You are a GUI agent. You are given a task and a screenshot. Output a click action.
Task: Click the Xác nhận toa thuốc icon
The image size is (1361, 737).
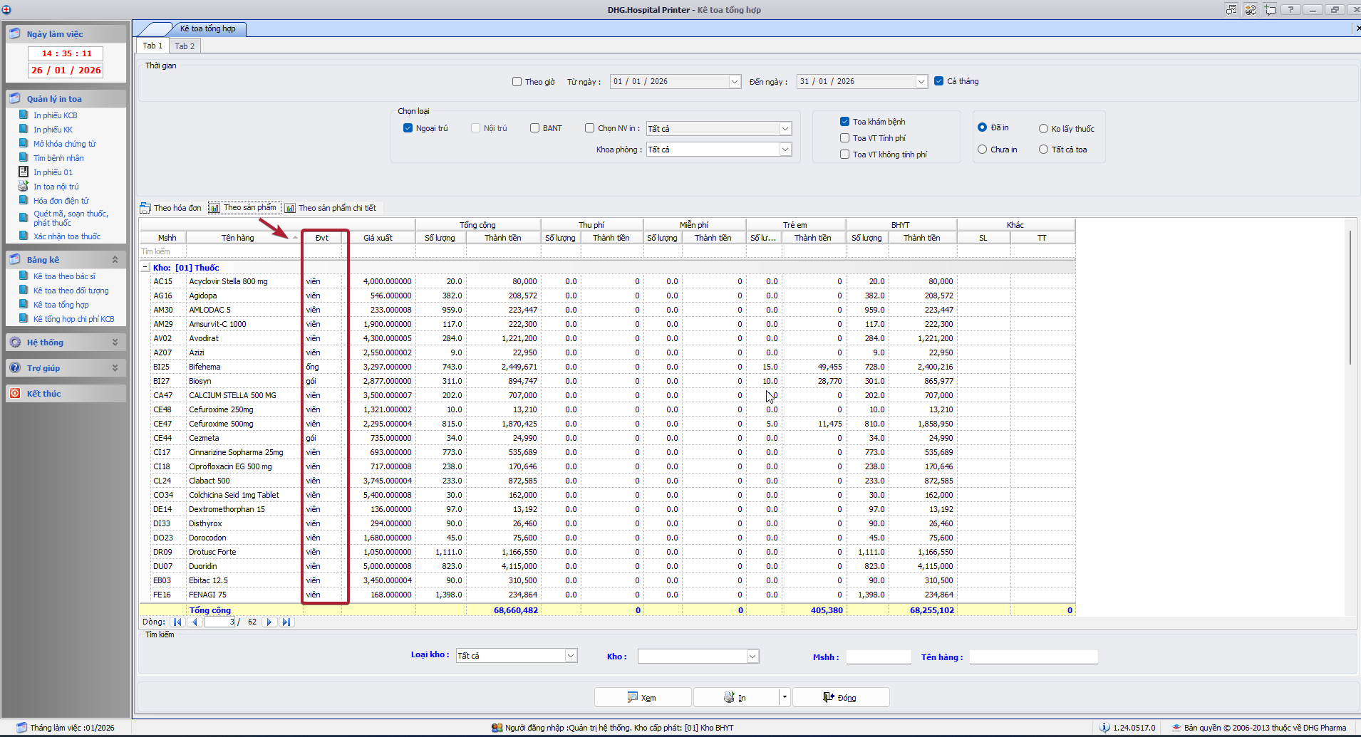[x=23, y=236]
